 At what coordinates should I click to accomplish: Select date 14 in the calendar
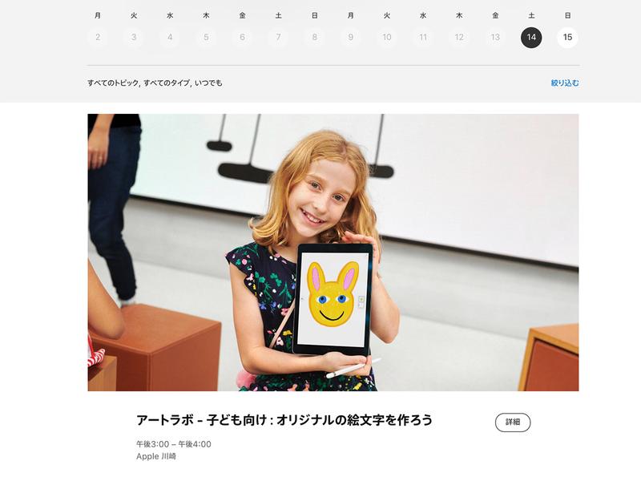tap(531, 37)
